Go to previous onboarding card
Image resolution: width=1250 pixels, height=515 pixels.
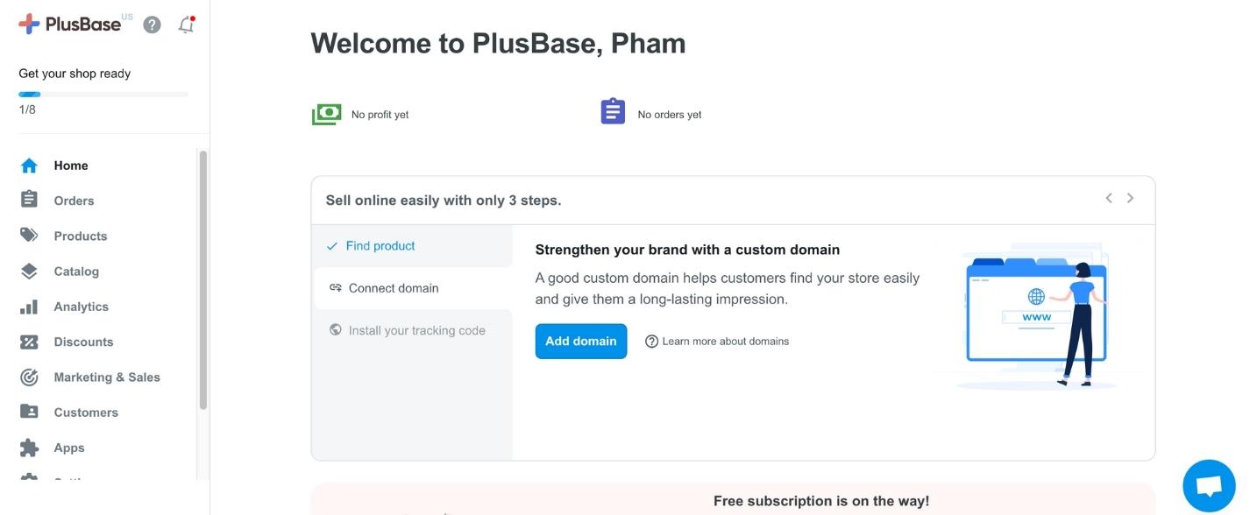click(1109, 199)
